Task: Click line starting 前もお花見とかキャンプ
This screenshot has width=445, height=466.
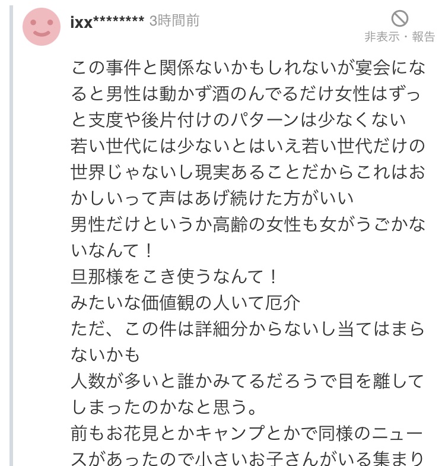Action: point(248,433)
